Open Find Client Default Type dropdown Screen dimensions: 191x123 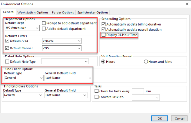24,78
